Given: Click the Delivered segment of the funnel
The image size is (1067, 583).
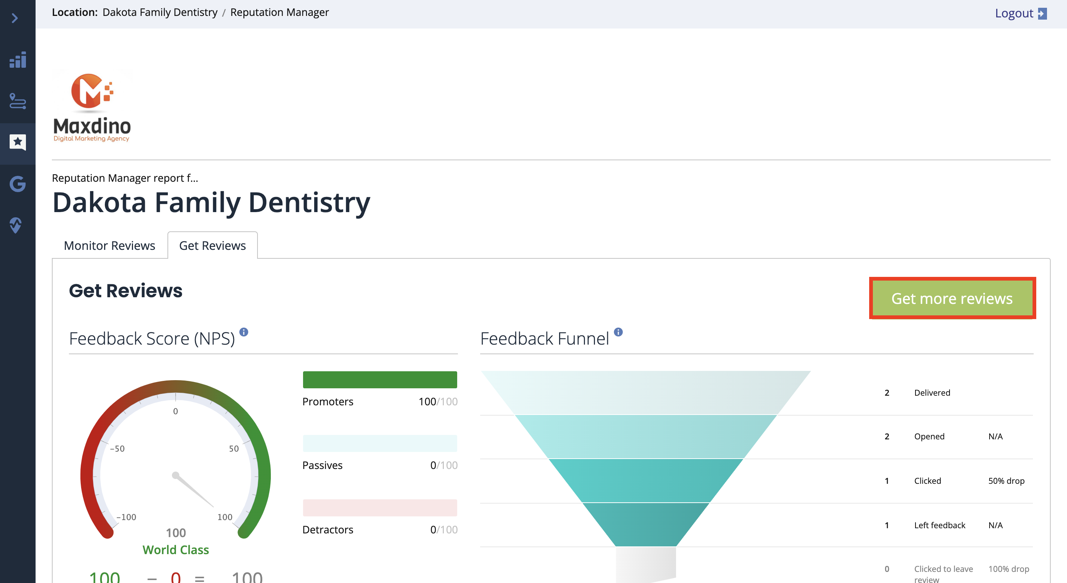Looking at the screenshot, I should 645,392.
